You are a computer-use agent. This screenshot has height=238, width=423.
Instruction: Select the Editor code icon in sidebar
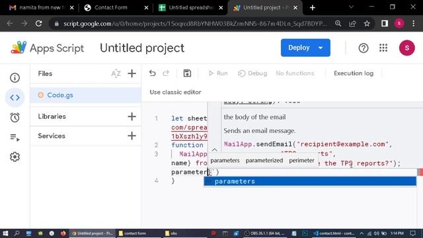15,97
